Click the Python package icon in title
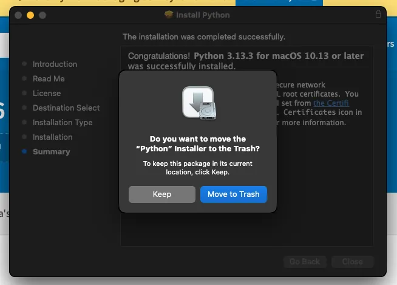Viewport: 397px width, 285px height. [x=169, y=15]
